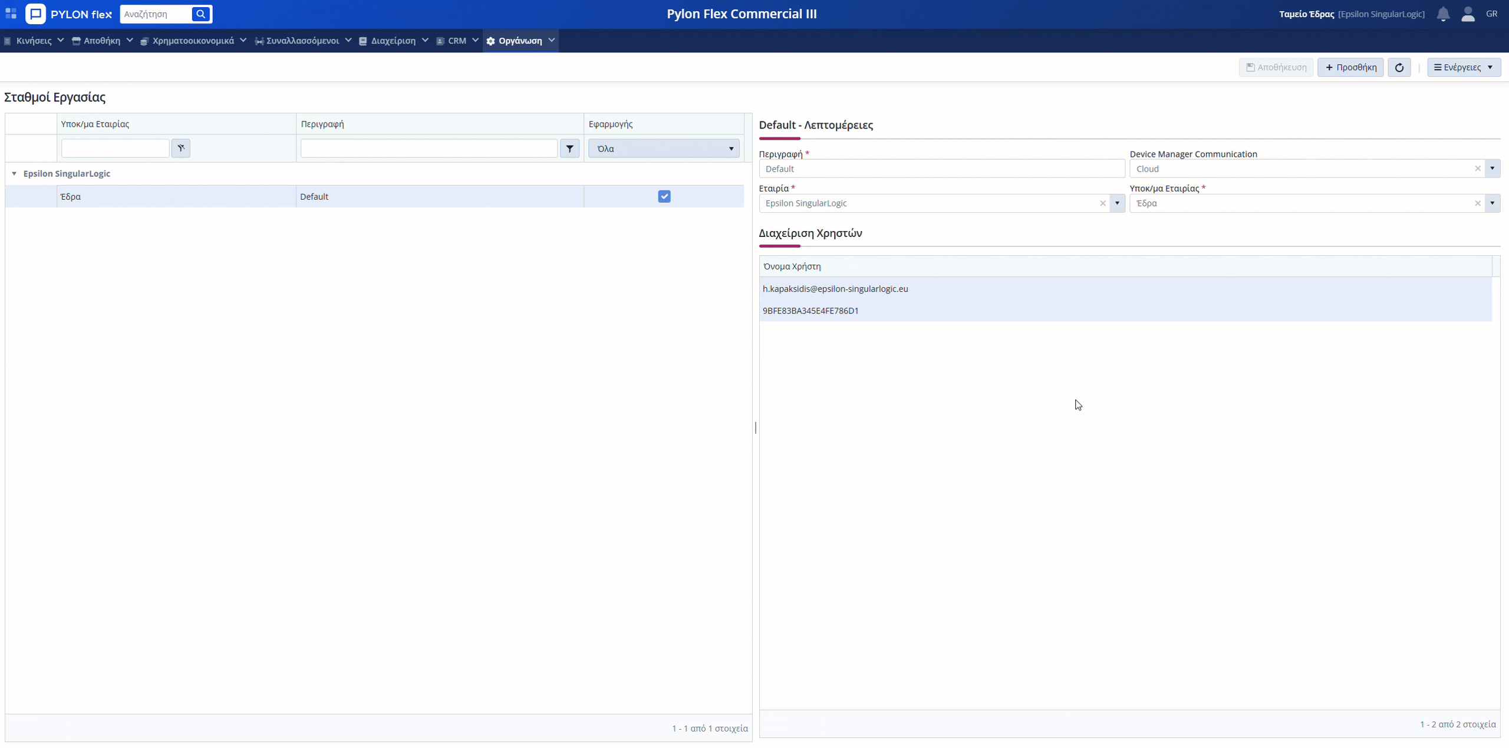The image size is (1509, 748).
Task: Click the Αποθήκευση save button
Action: coord(1276,67)
